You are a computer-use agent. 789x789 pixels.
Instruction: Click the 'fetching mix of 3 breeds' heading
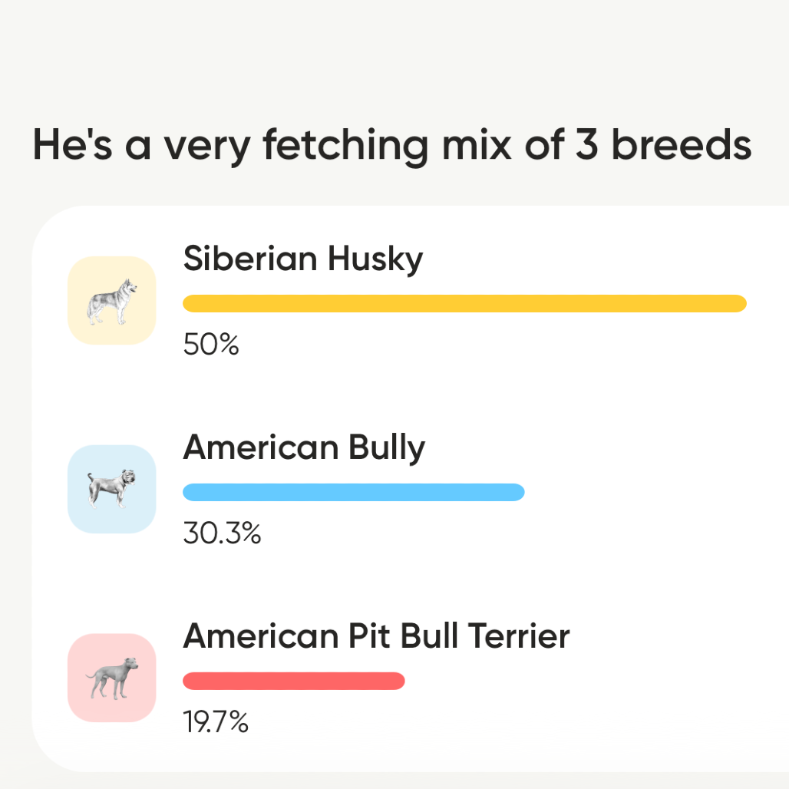tap(392, 146)
